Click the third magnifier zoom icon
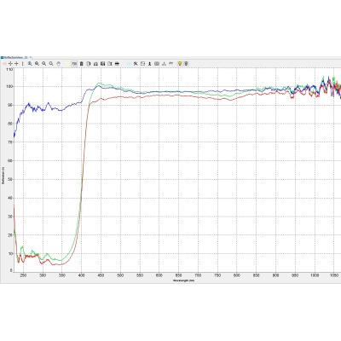 point(44,64)
